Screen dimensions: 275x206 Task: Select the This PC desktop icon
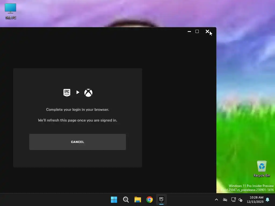coord(10,11)
